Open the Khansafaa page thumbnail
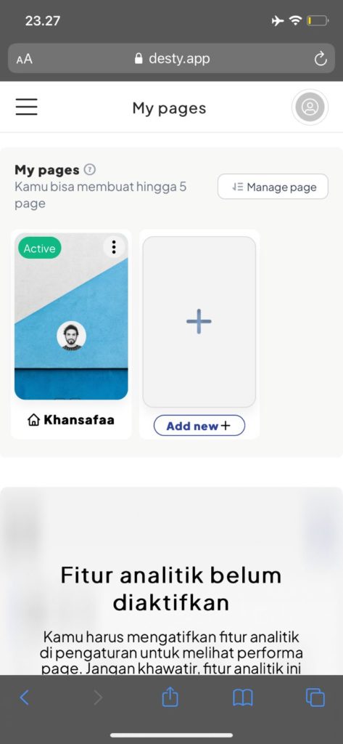This screenshot has width=343, height=744. (x=71, y=316)
